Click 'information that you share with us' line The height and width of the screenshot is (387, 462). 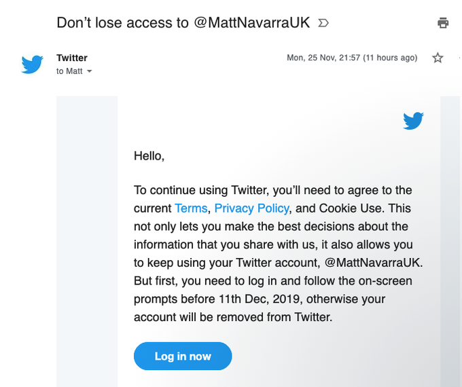(226, 244)
